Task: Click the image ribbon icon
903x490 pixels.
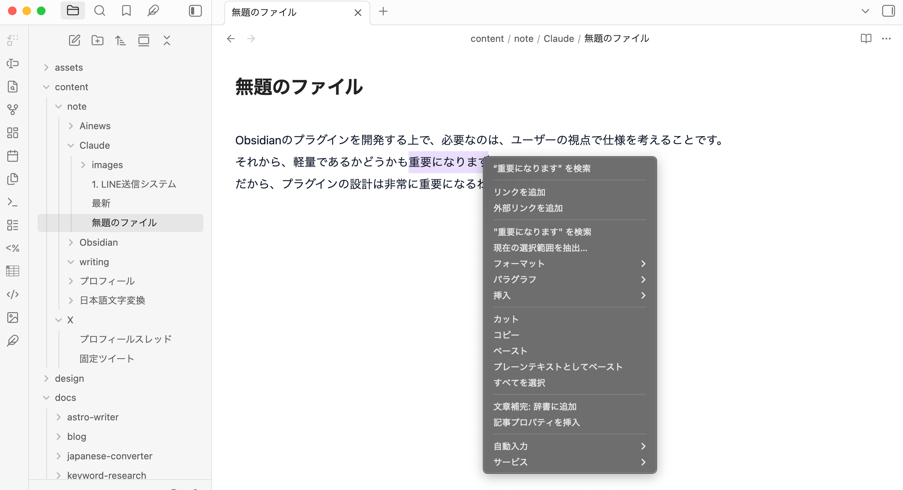Action: 13,318
